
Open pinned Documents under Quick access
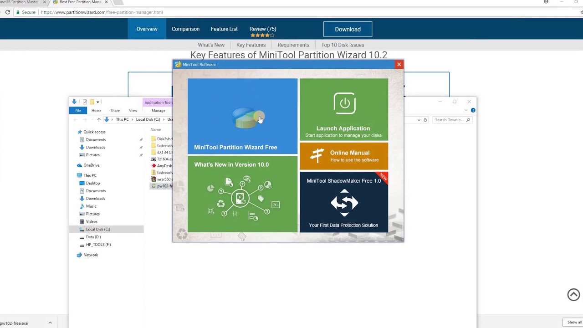coord(96,139)
